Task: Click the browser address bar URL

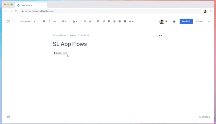Action: point(40,11)
